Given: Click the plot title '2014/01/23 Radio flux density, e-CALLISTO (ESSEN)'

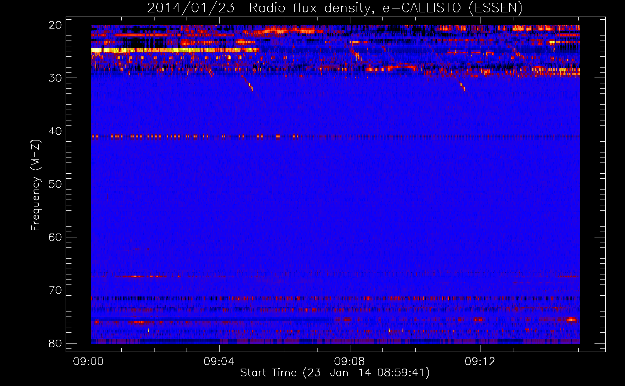Looking at the screenshot, I should click(335, 8).
